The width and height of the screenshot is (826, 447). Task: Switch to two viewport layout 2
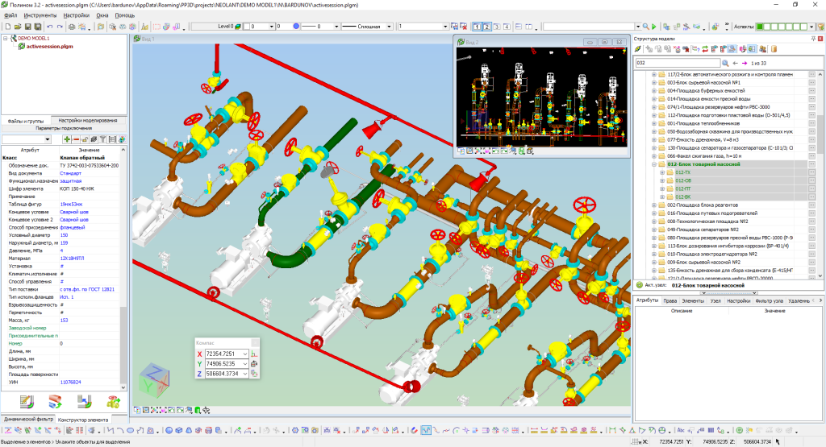pos(486,27)
